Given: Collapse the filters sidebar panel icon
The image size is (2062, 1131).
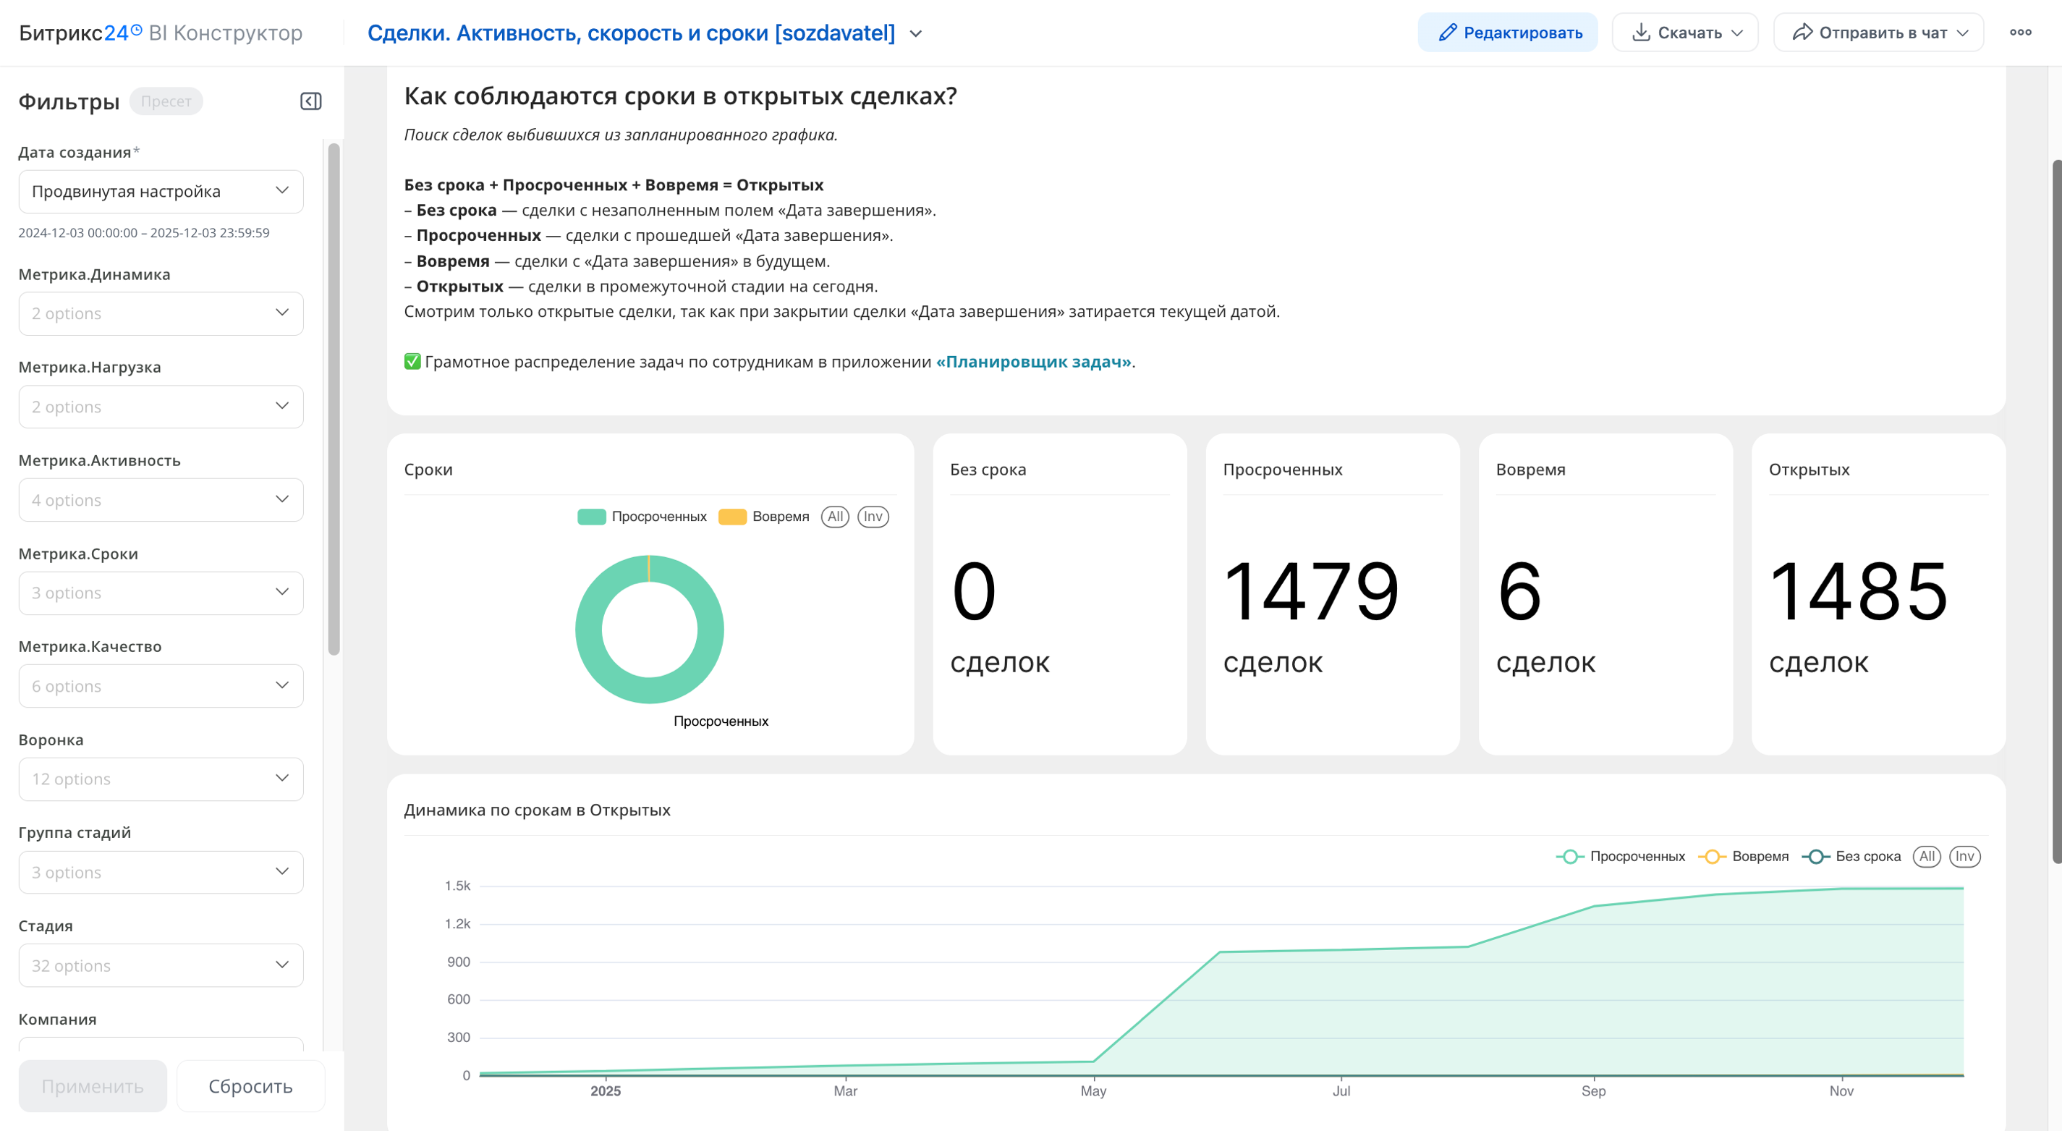Looking at the screenshot, I should pyautogui.click(x=310, y=101).
